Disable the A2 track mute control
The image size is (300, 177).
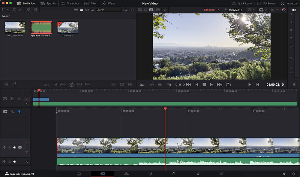(x=14, y=161)
